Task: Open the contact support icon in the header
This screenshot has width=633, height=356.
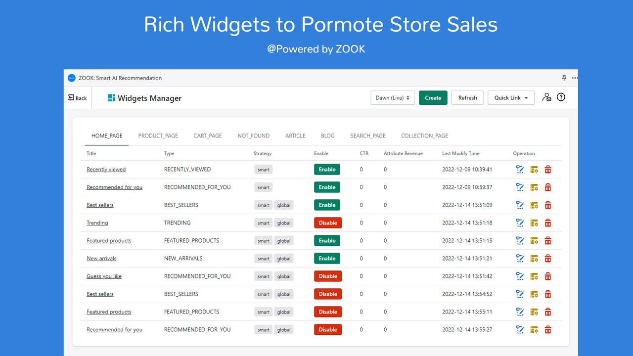Action: pyautogui.click(x=546, y=97)
